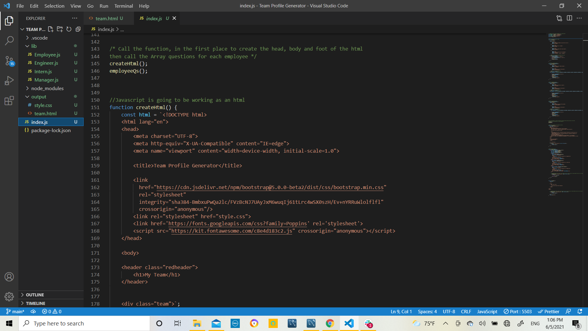
Task: Create a new file with the New File icon
Action: coord(51,29)
